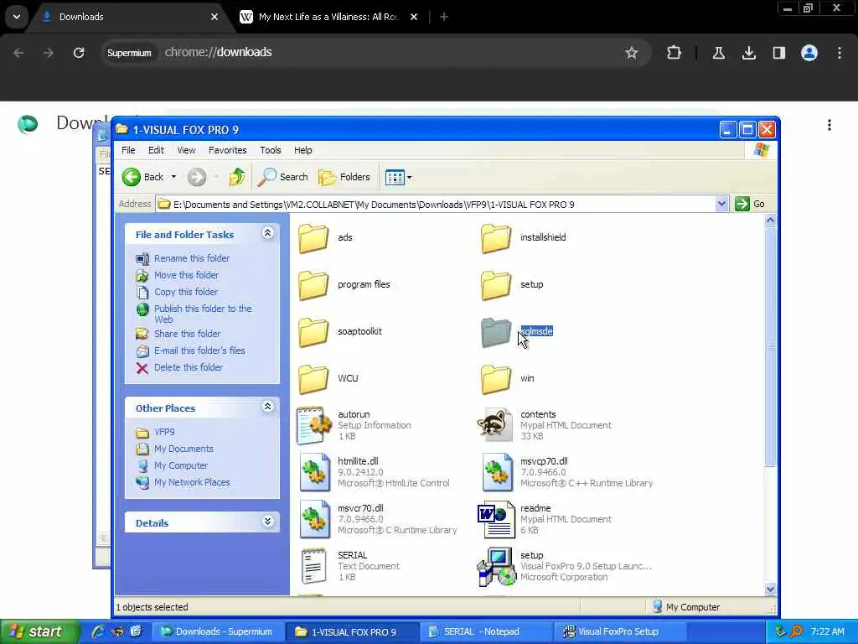The image size is (858, 644).
Task: Click Publish this folder to the Web
Action: tap(203, 314)
